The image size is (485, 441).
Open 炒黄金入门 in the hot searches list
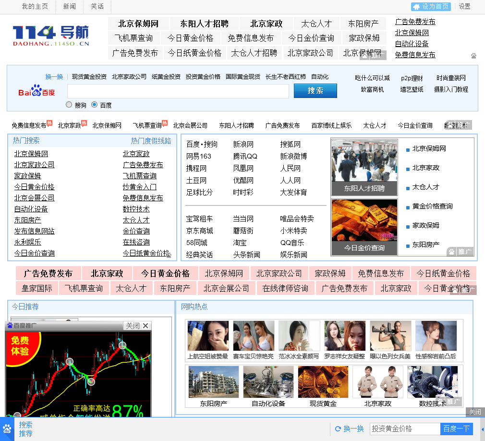140,187
